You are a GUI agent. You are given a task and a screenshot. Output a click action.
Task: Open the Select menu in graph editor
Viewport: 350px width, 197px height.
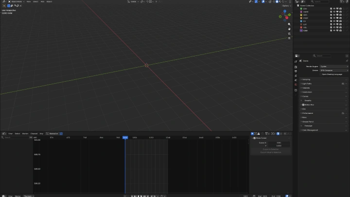point(17,134)
